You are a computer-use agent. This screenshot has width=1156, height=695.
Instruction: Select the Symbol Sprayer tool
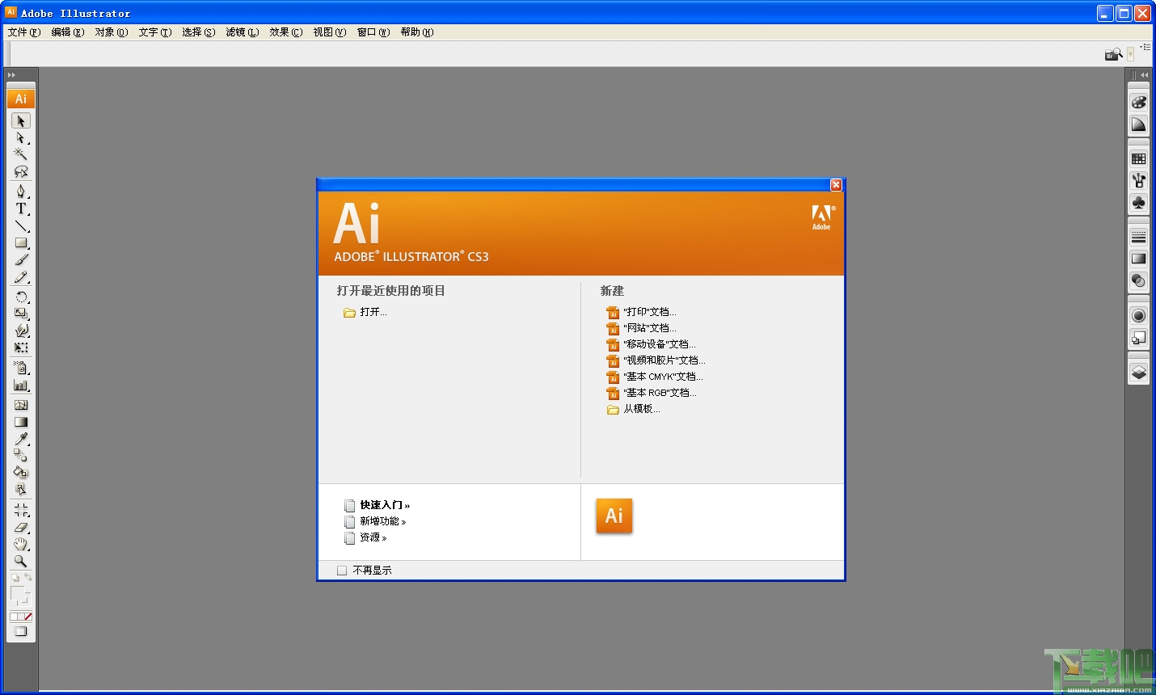pos(21,368)
